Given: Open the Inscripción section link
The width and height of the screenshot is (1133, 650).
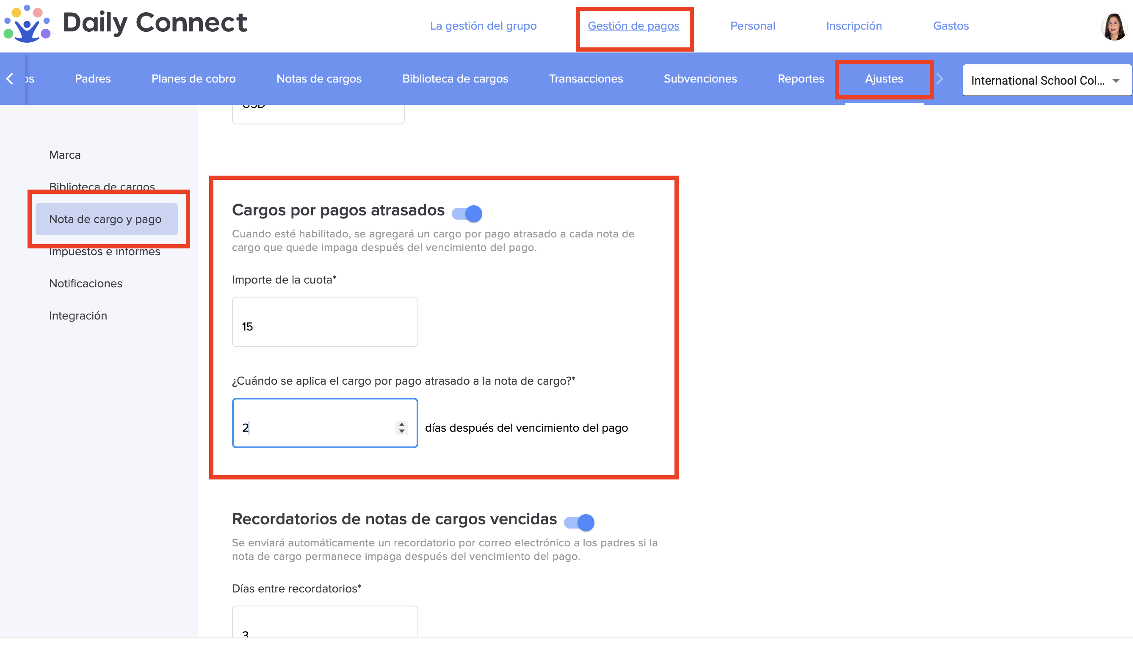Looking at the screenshot, I should point(854,26).
